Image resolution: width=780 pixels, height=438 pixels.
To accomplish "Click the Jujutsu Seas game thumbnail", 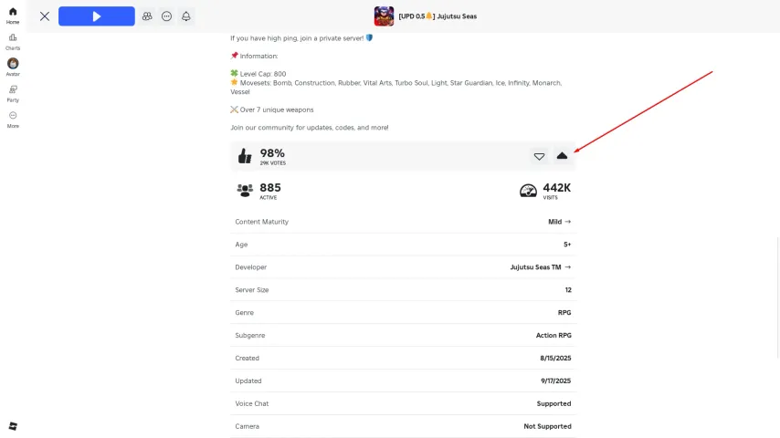I will (384, 16).
